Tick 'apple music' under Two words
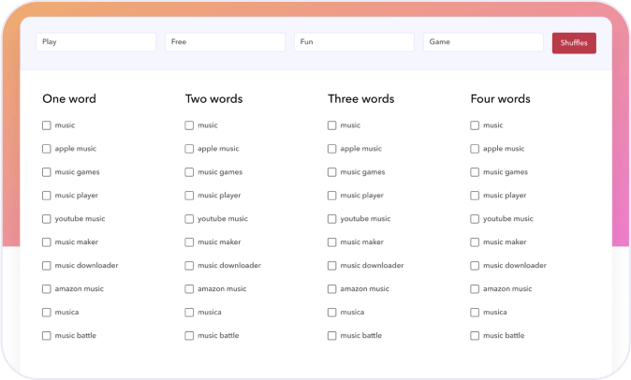This screenshot has width=631, height=380. 189,149
